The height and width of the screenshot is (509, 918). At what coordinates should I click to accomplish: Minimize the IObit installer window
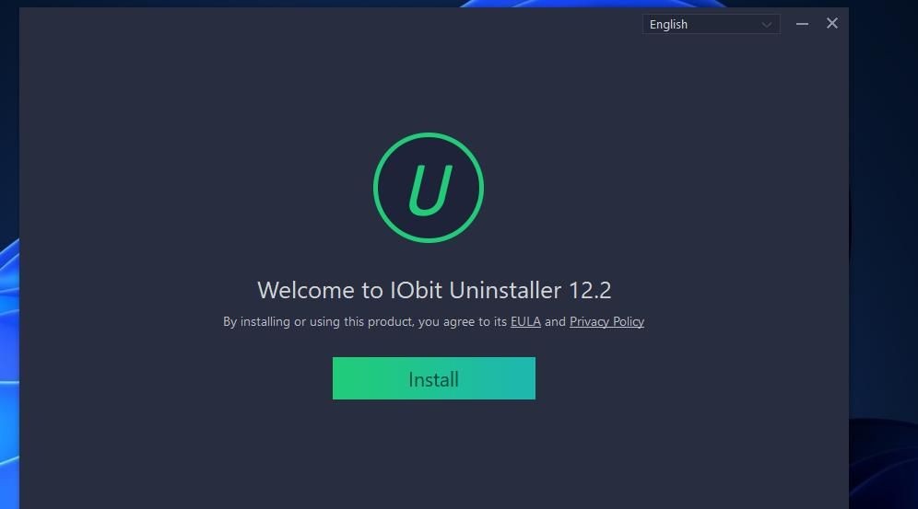tap(802, 24)
